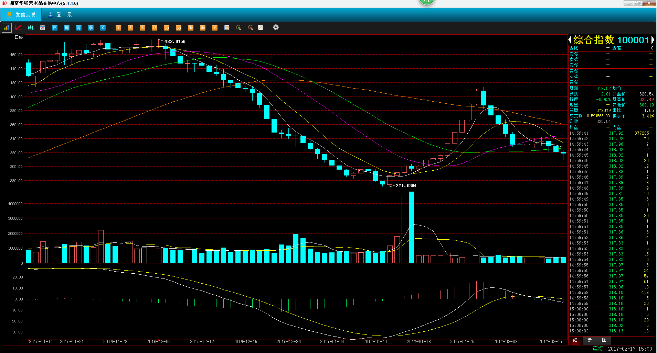
Task: Click the 271.0364 low price label
Action: click(x=406, y=186)
